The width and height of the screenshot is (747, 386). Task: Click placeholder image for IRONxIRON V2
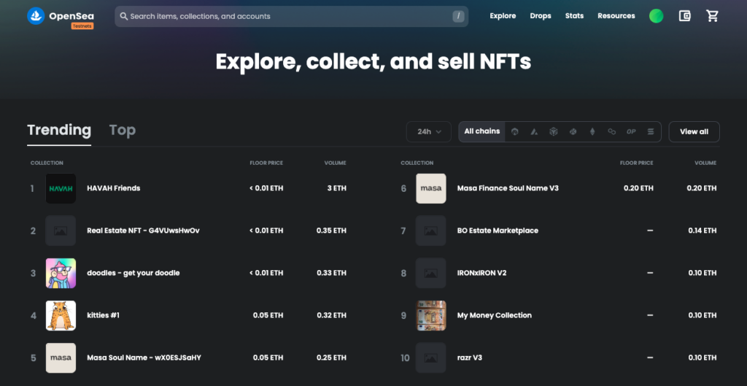pyautogui.click(x=431, y=273)
